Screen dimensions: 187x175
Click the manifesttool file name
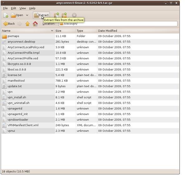point(16,81)
